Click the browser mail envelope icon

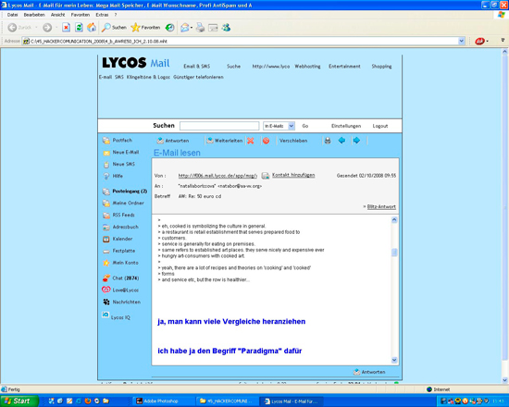click(x=185, y=28)
